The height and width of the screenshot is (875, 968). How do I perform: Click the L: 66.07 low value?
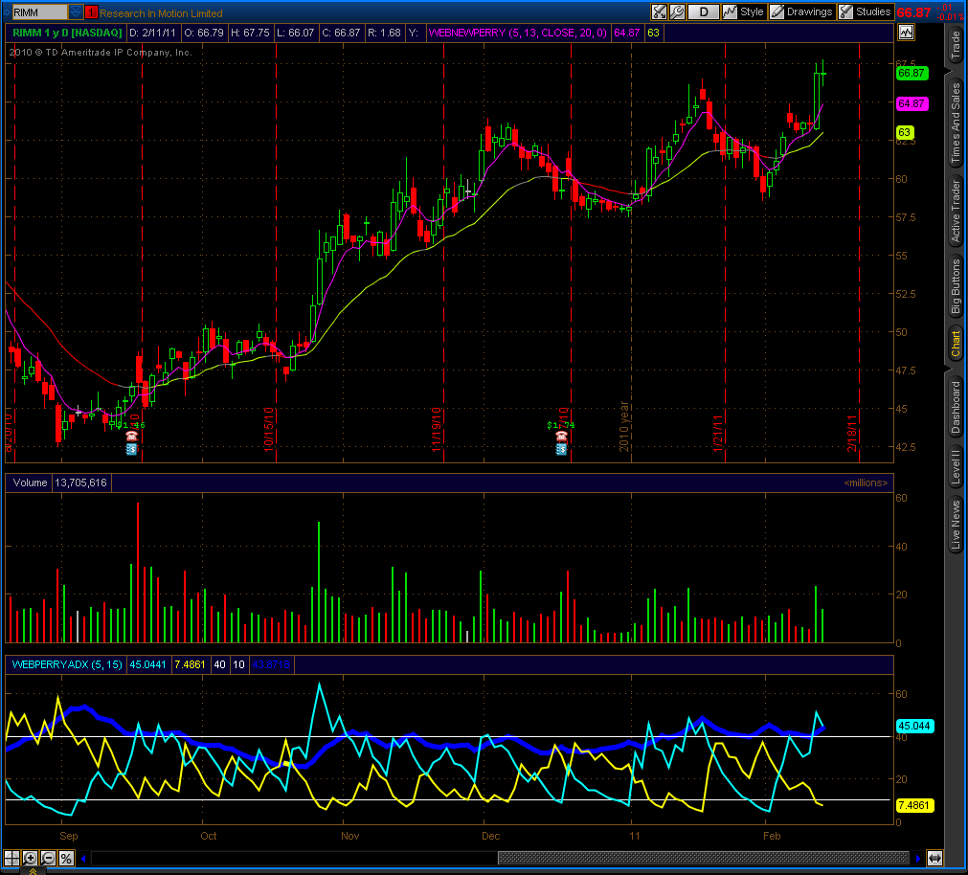(x=295, y=33)
